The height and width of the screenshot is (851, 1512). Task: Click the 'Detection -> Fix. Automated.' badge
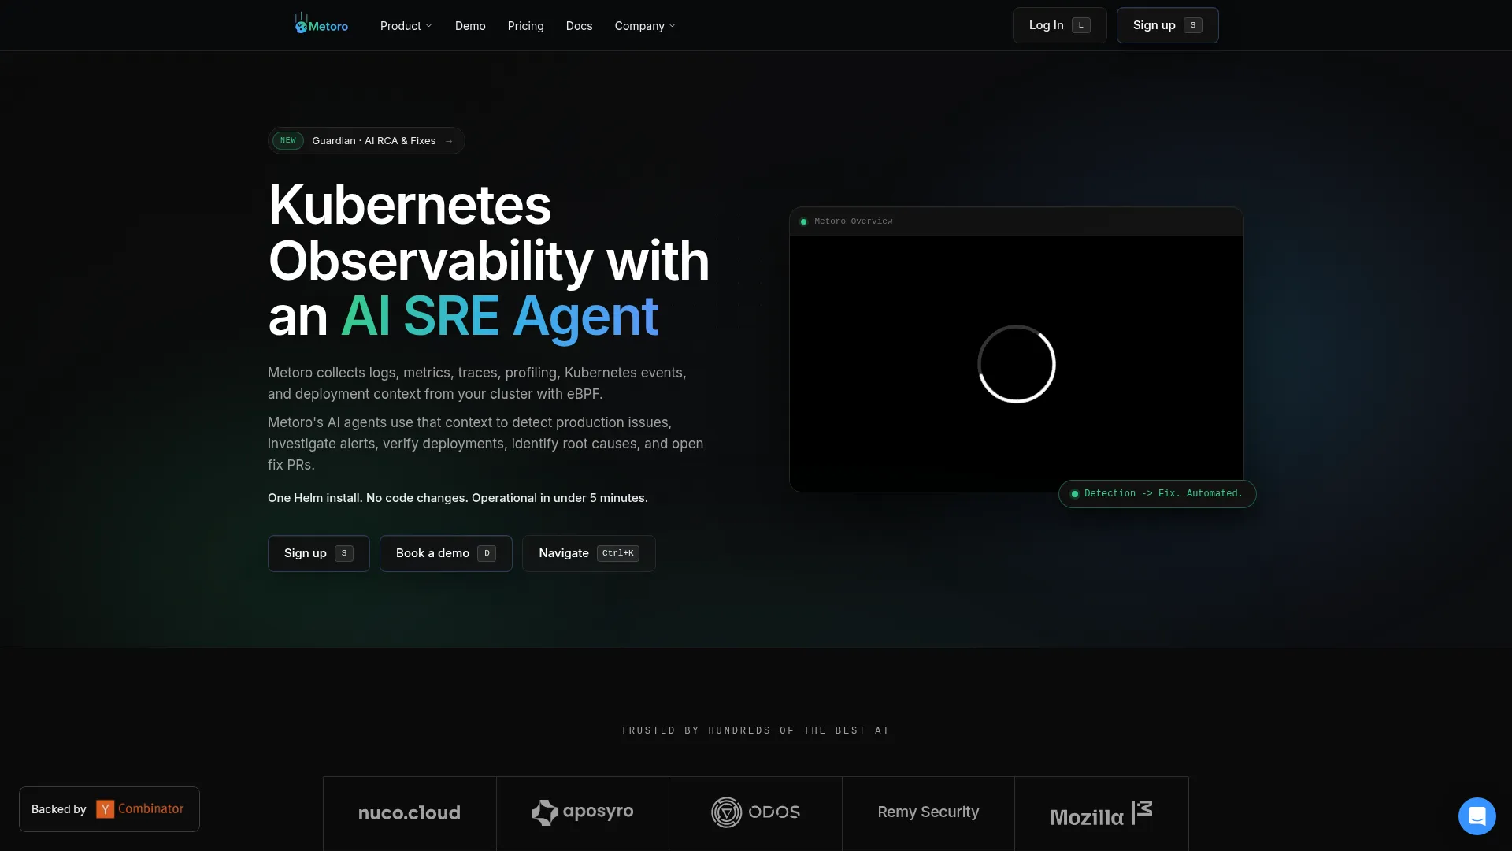click(1157, 494)
